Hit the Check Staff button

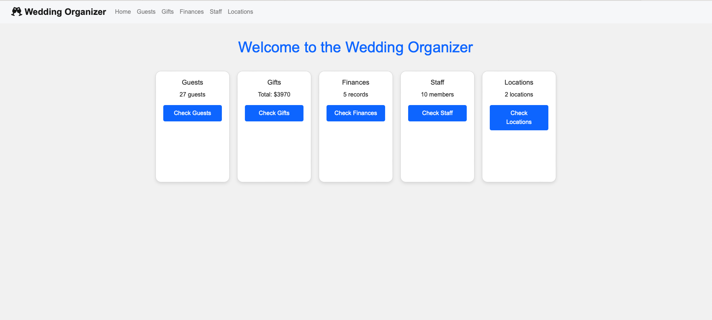click(437, 113)
